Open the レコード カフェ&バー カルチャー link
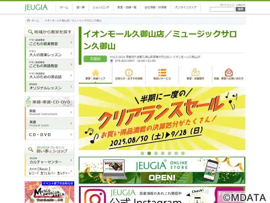 50,171
